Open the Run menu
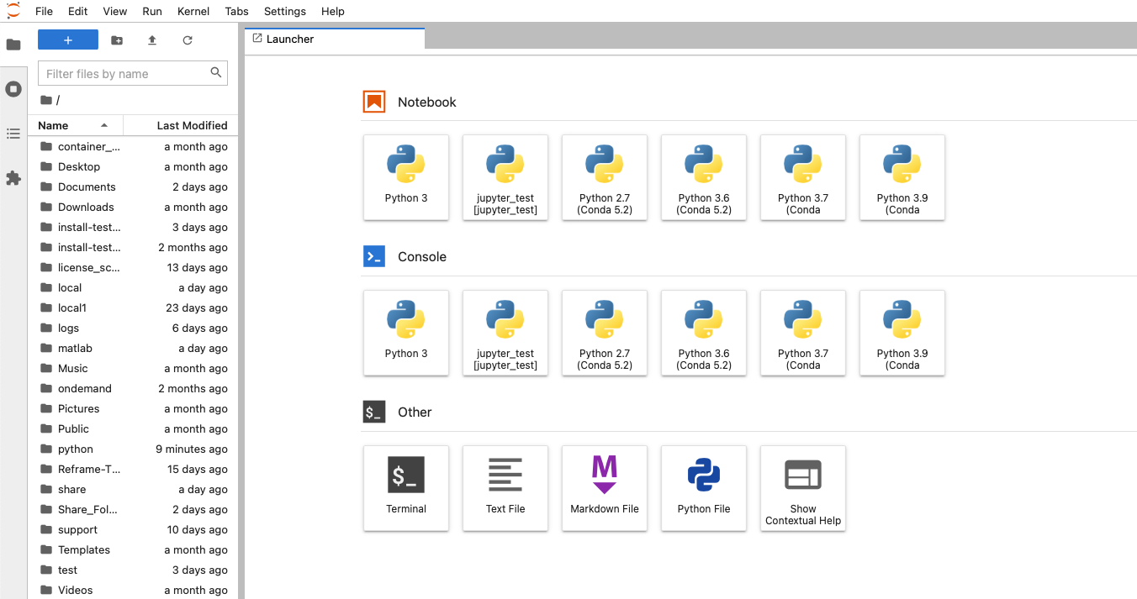Image resolution: width=1137 pixels, height=599 pixels. 152,11
